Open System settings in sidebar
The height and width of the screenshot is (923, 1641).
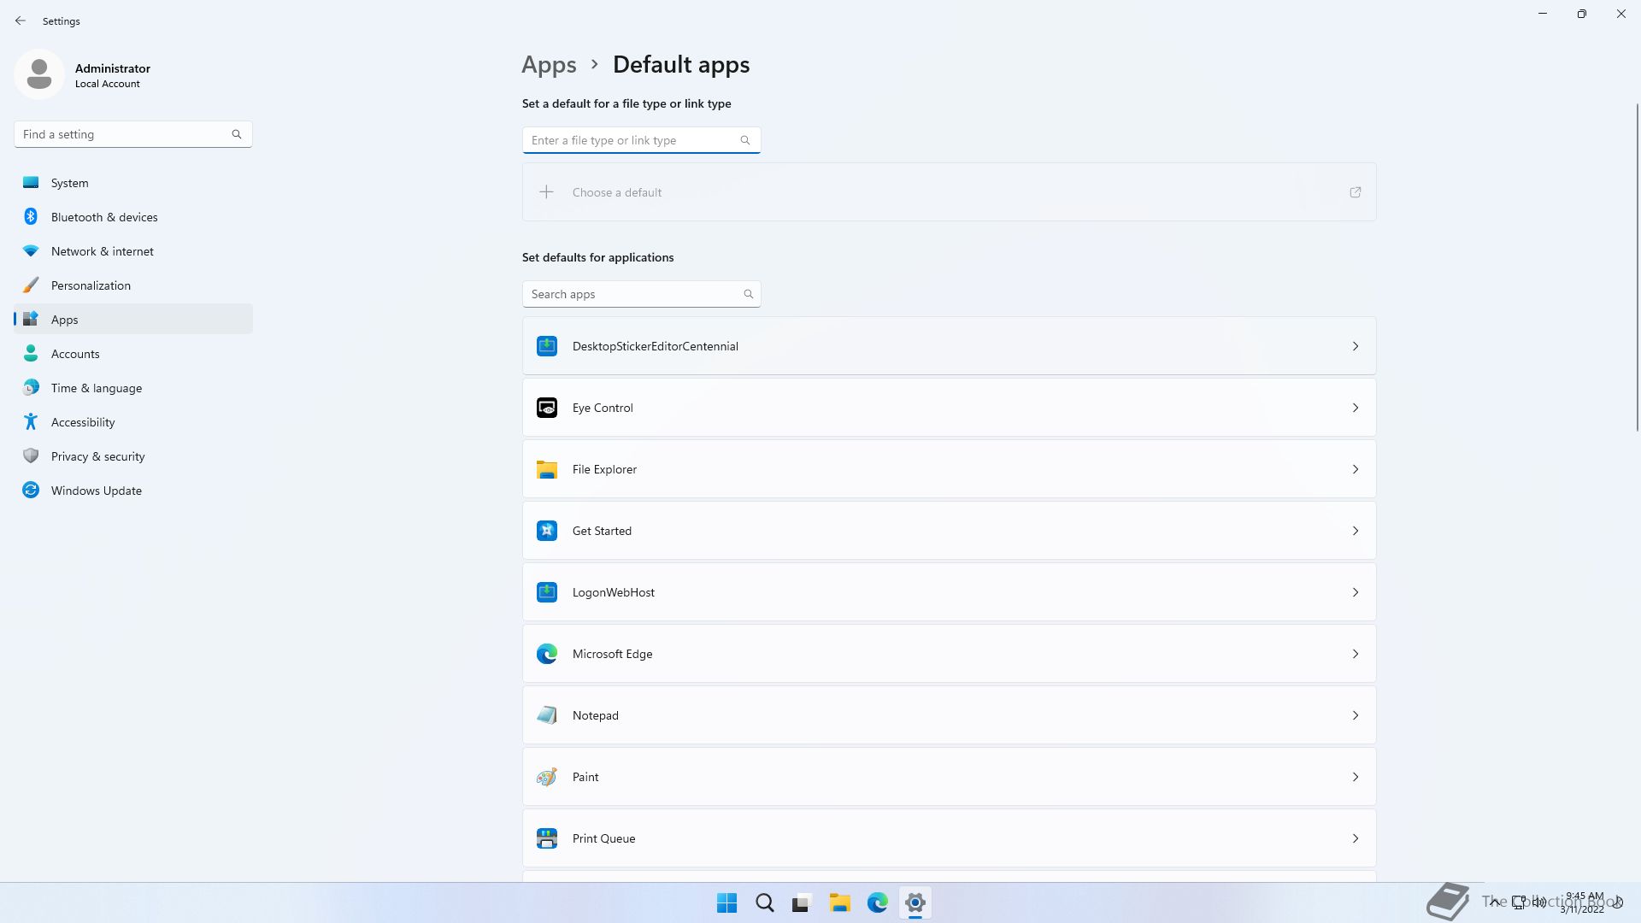click(x=133, y=183)
